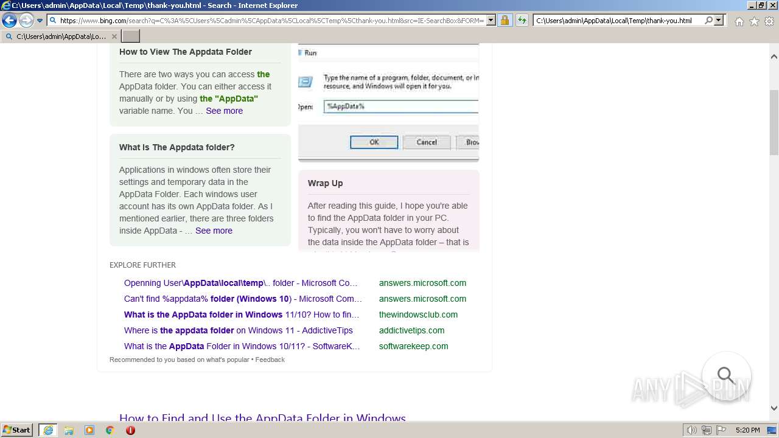The image size is (779, 438).
Task: Click the Home icon
Action: pyautogui.click(x=739, y=21)
